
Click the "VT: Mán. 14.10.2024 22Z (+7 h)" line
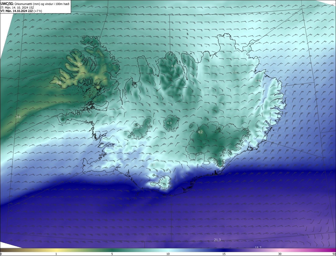[x=21, y=11]
